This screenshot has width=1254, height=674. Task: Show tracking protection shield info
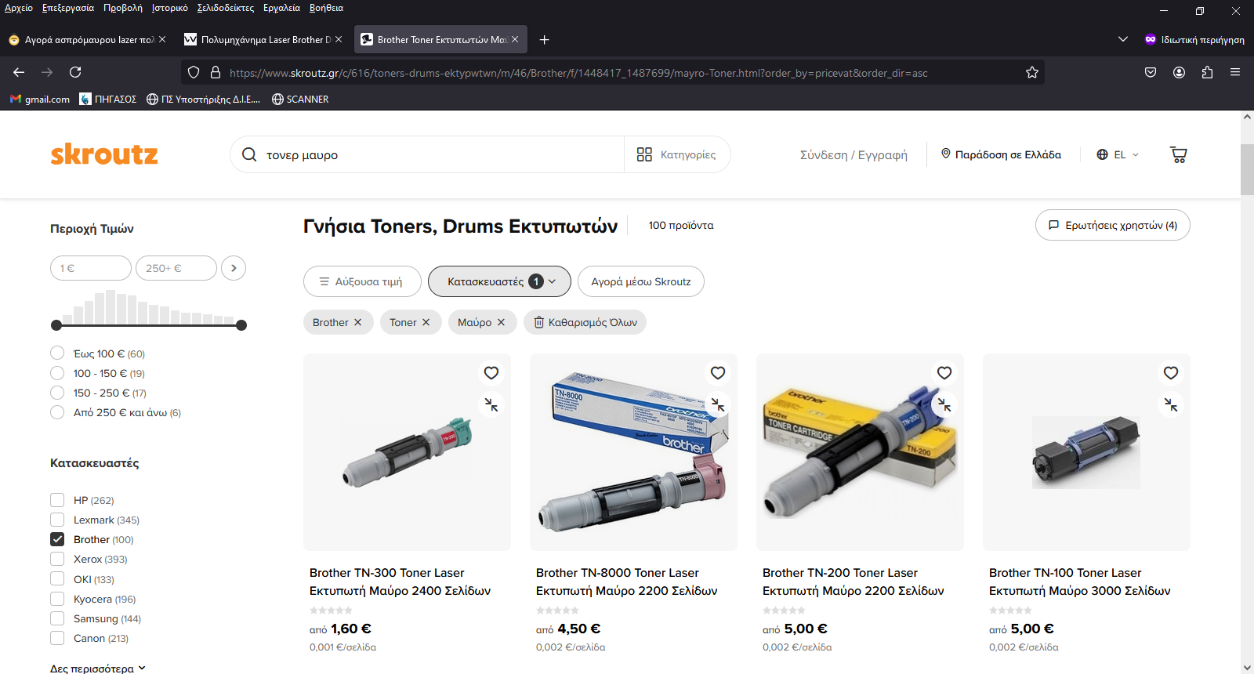coord(194,72)
